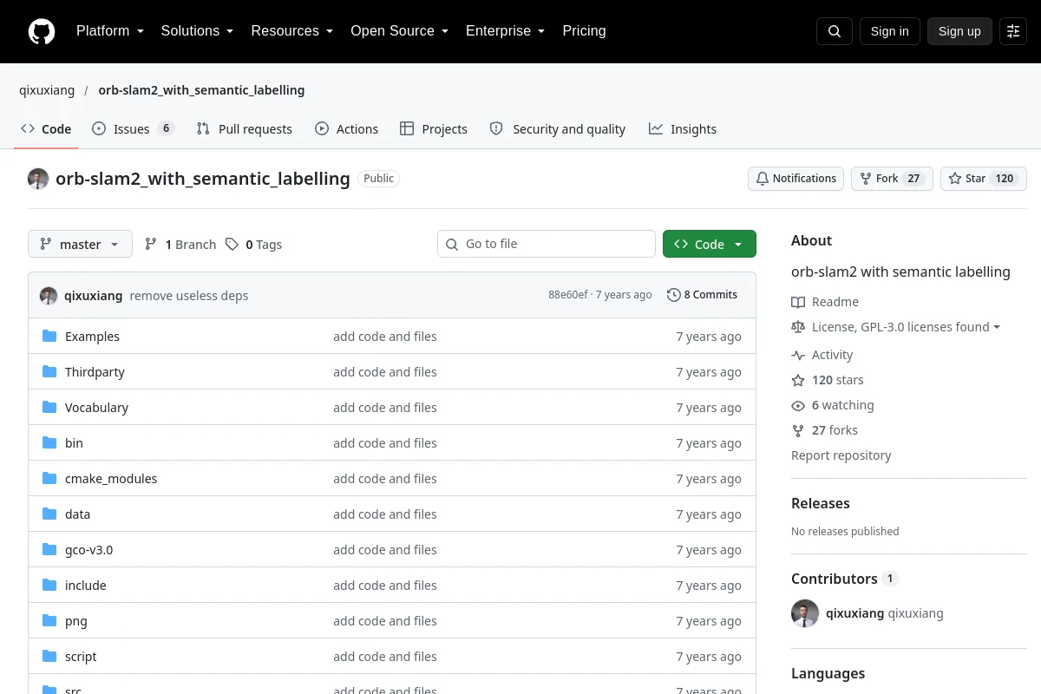Expand the Enterprise menu
The image size is (1041, 694).
coord(505,31)
